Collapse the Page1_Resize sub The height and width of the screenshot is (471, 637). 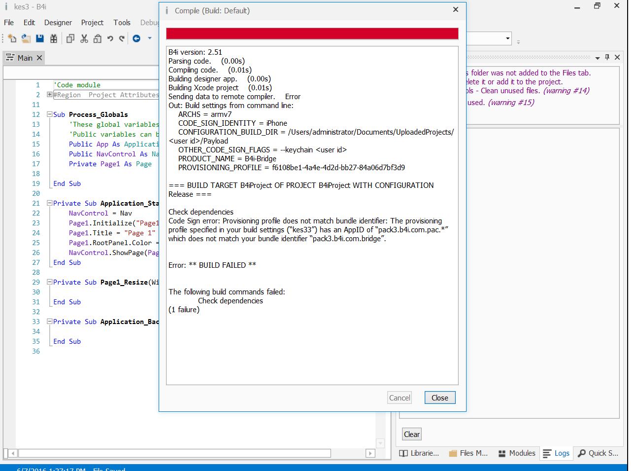(49, 282)
